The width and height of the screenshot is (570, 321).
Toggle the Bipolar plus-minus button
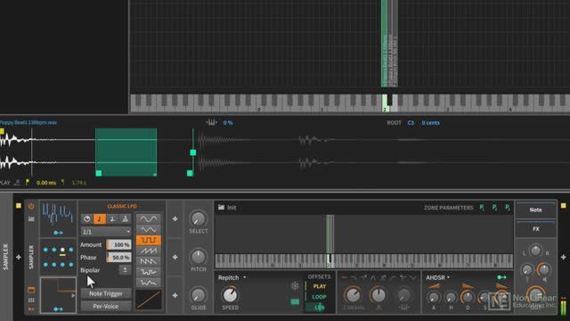125,270
